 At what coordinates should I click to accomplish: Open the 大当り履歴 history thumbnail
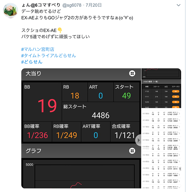(161, 88)
